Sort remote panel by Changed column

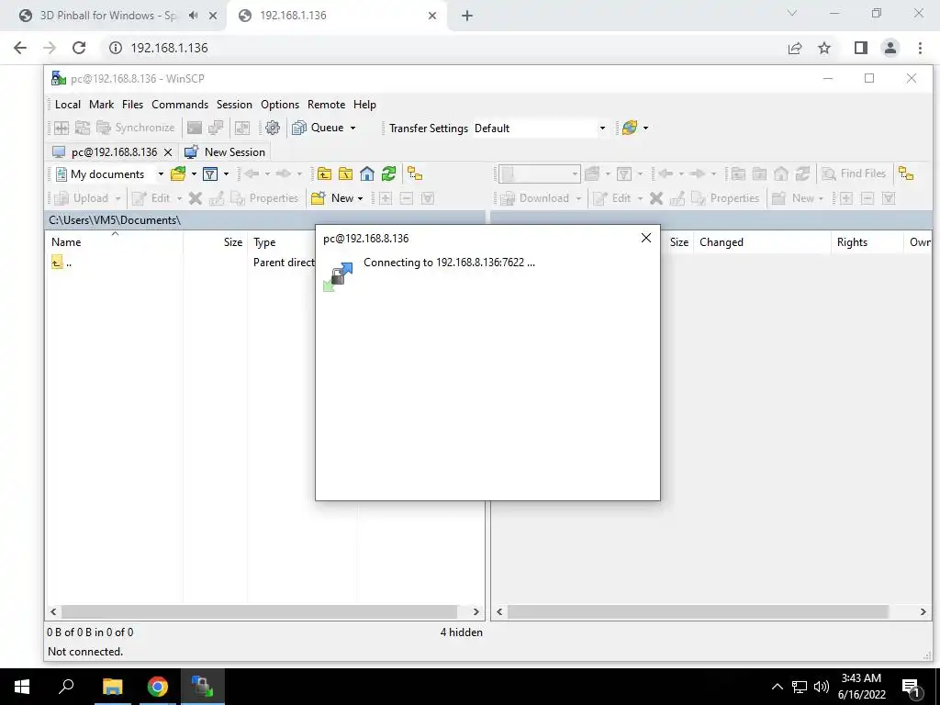(761, 242)
